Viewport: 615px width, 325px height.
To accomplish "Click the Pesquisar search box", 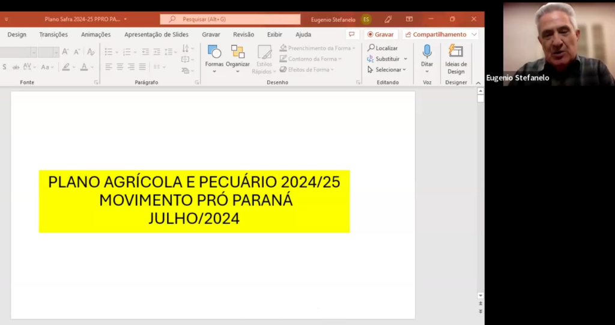I will 230,19.
